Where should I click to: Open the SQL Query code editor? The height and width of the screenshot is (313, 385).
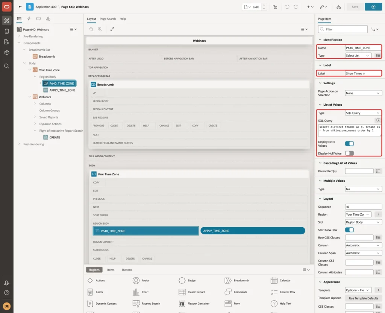coord(378,120)
